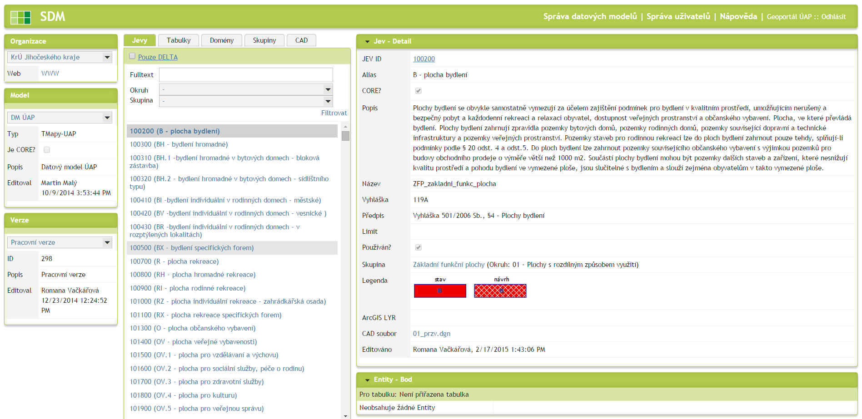Click Neobsahuje žádné Entity message
This screenshot has height=419, width=862.
pos(397,408)
